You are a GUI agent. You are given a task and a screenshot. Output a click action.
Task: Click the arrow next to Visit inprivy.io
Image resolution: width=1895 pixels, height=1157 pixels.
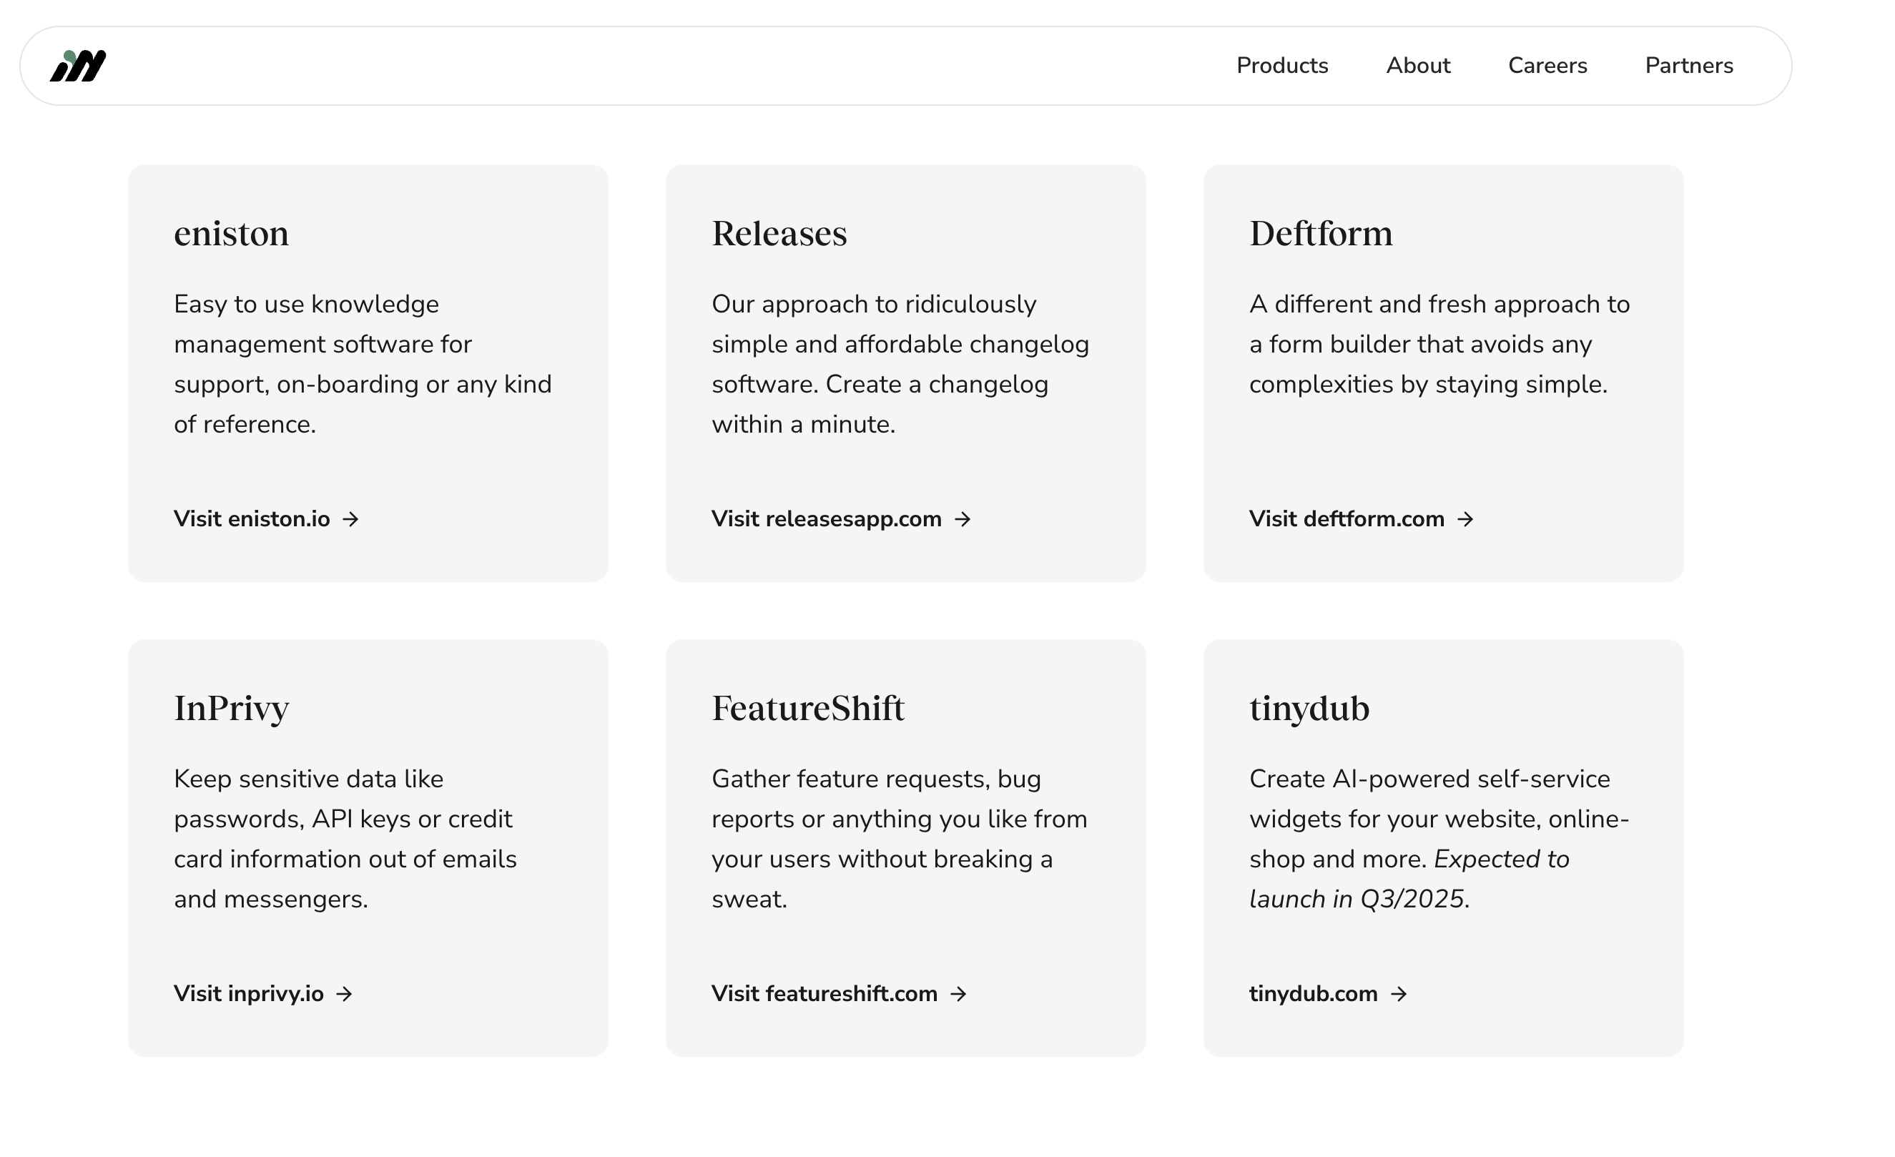[345, 994]
